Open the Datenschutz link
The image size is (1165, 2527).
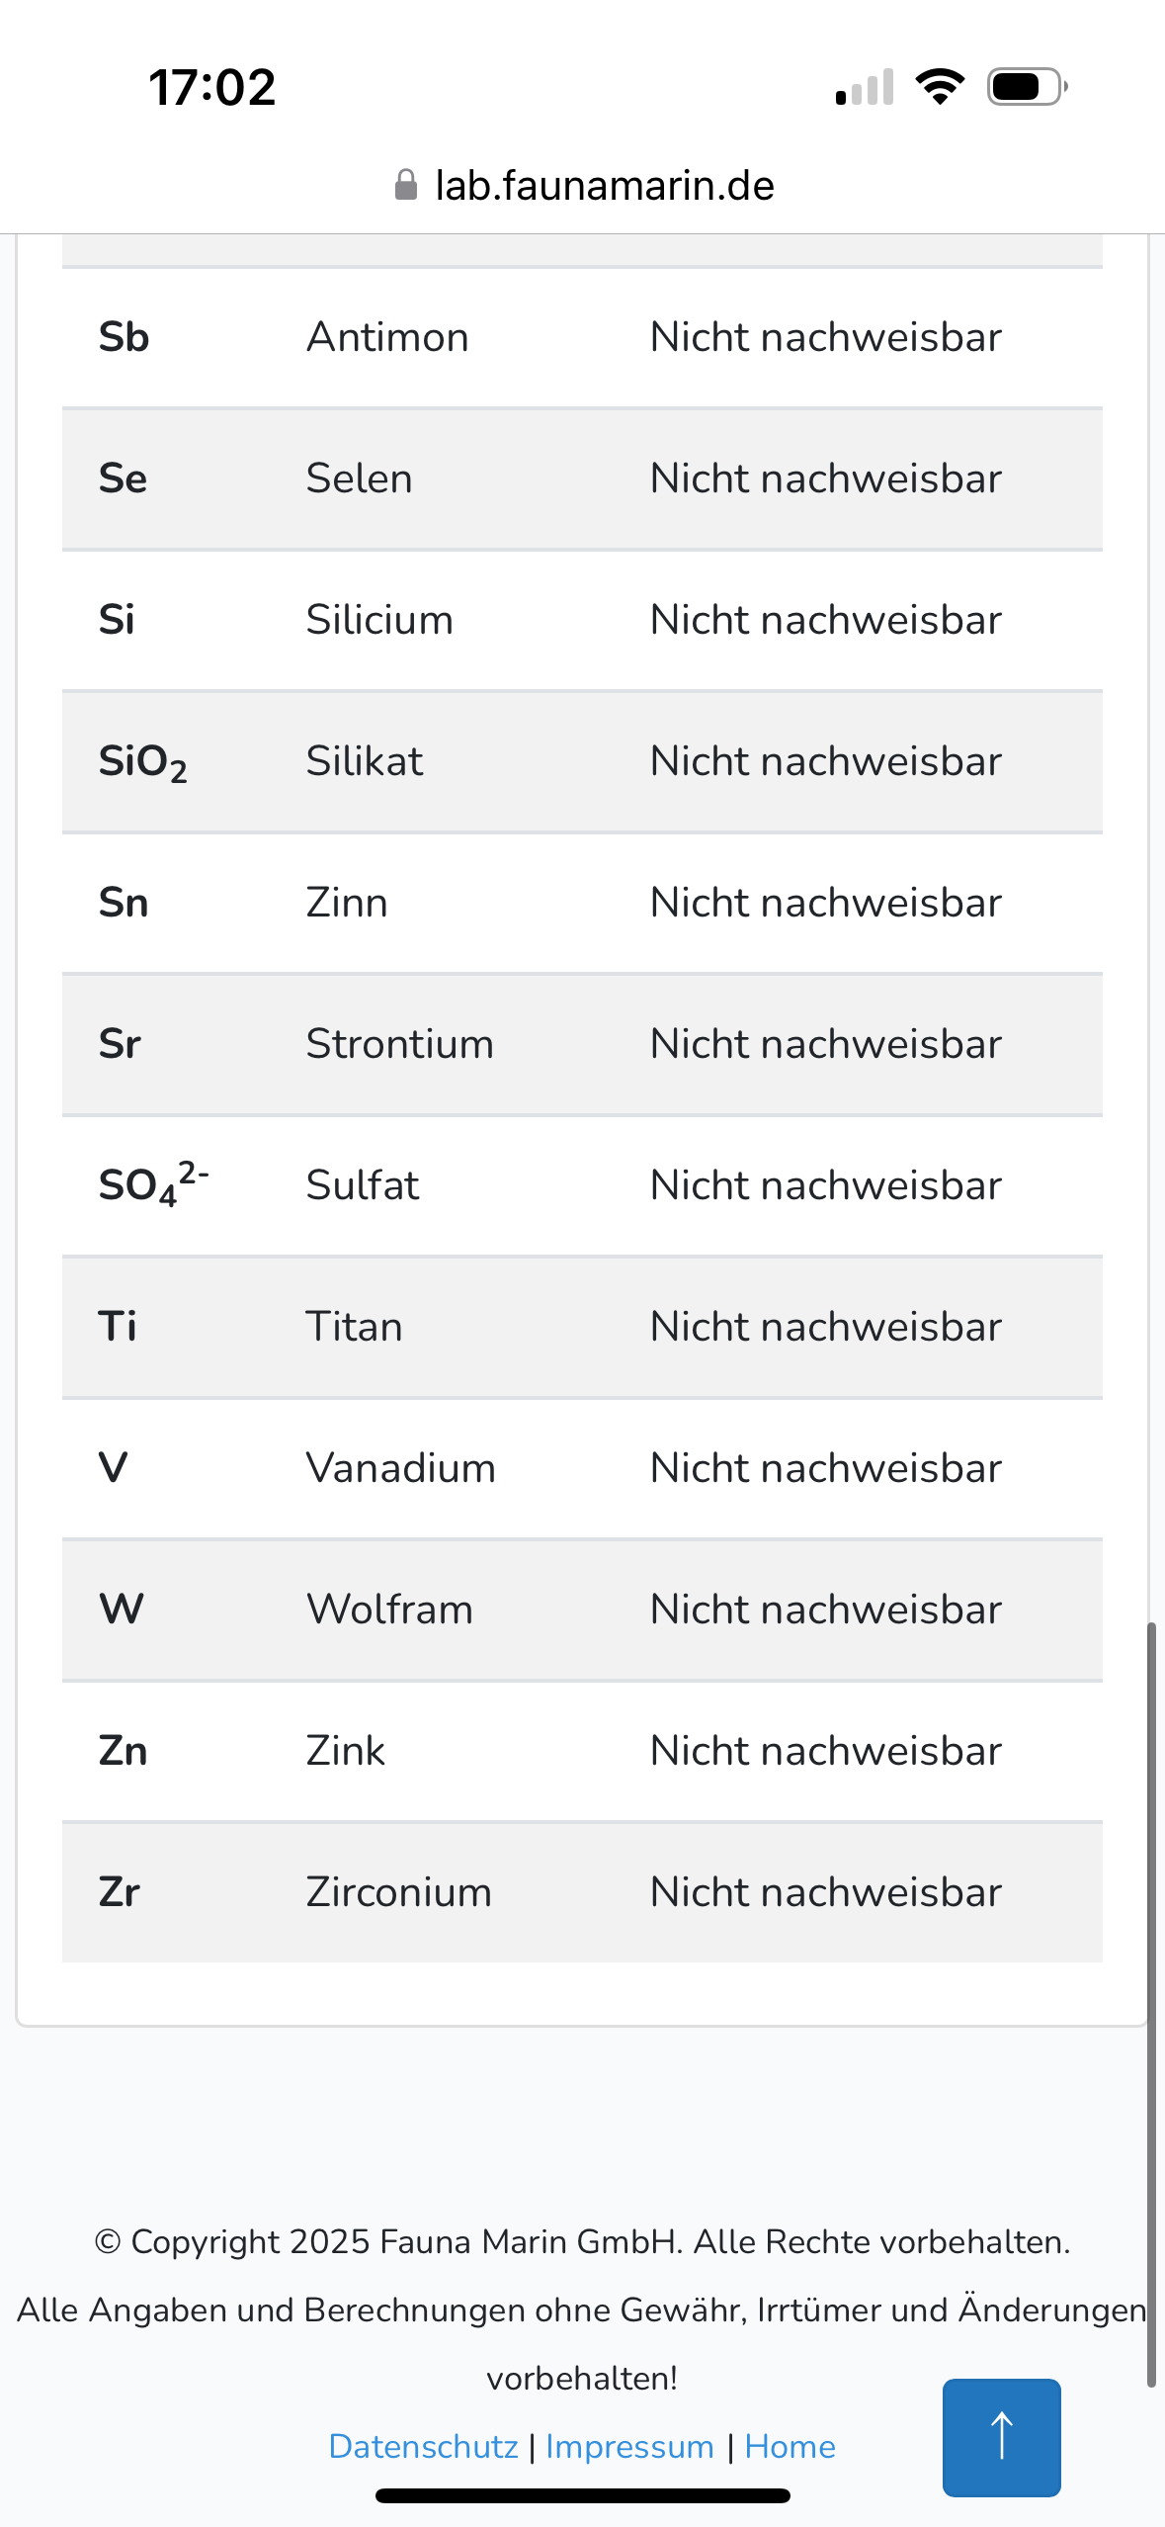423,2446
